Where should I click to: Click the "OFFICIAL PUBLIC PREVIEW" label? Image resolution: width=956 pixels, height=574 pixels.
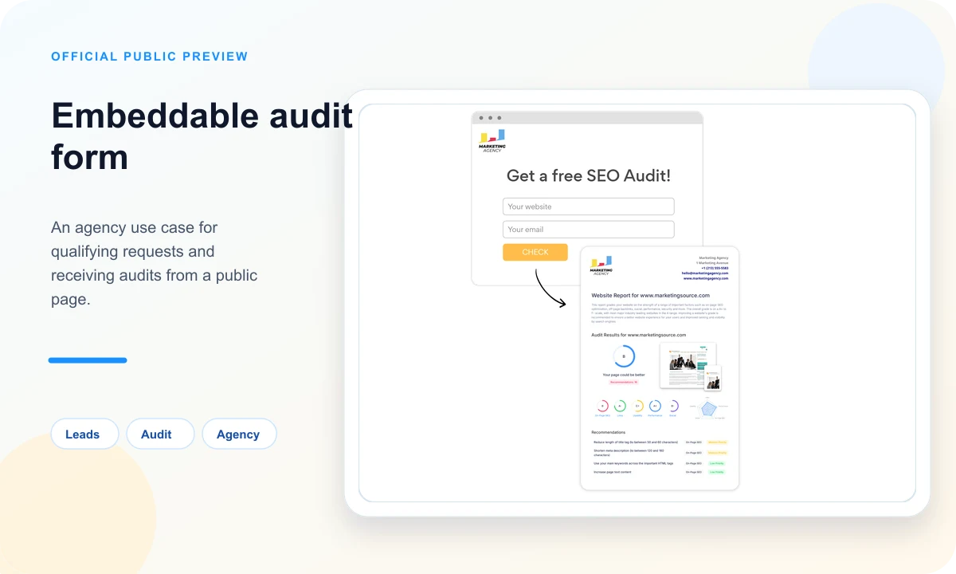[150, 57]
